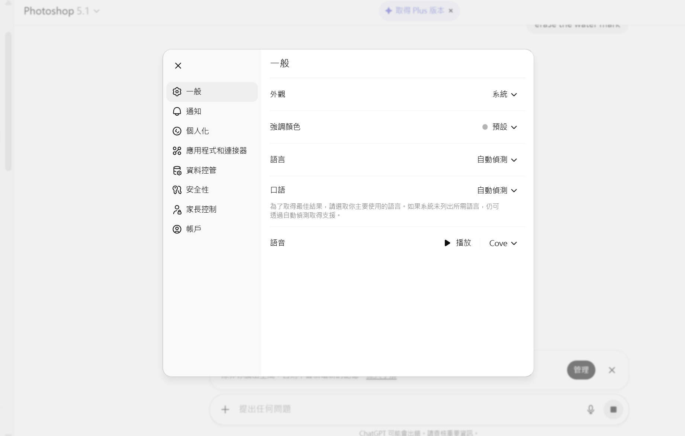Click the 帳戶 profile icon

click(177, 229)
